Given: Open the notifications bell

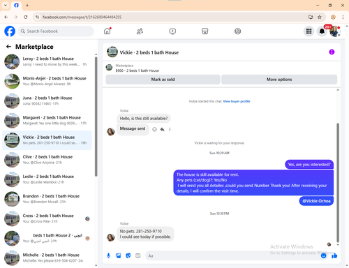Looking at the screenshot, I should pyautogui.click(x=322, y=31).
